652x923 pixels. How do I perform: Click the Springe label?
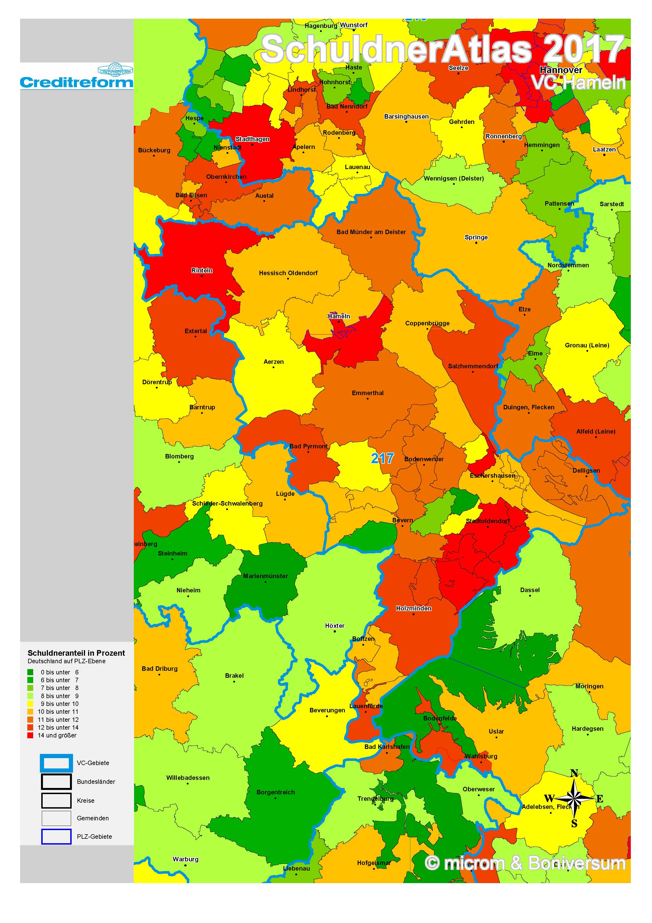pos(476,237)
